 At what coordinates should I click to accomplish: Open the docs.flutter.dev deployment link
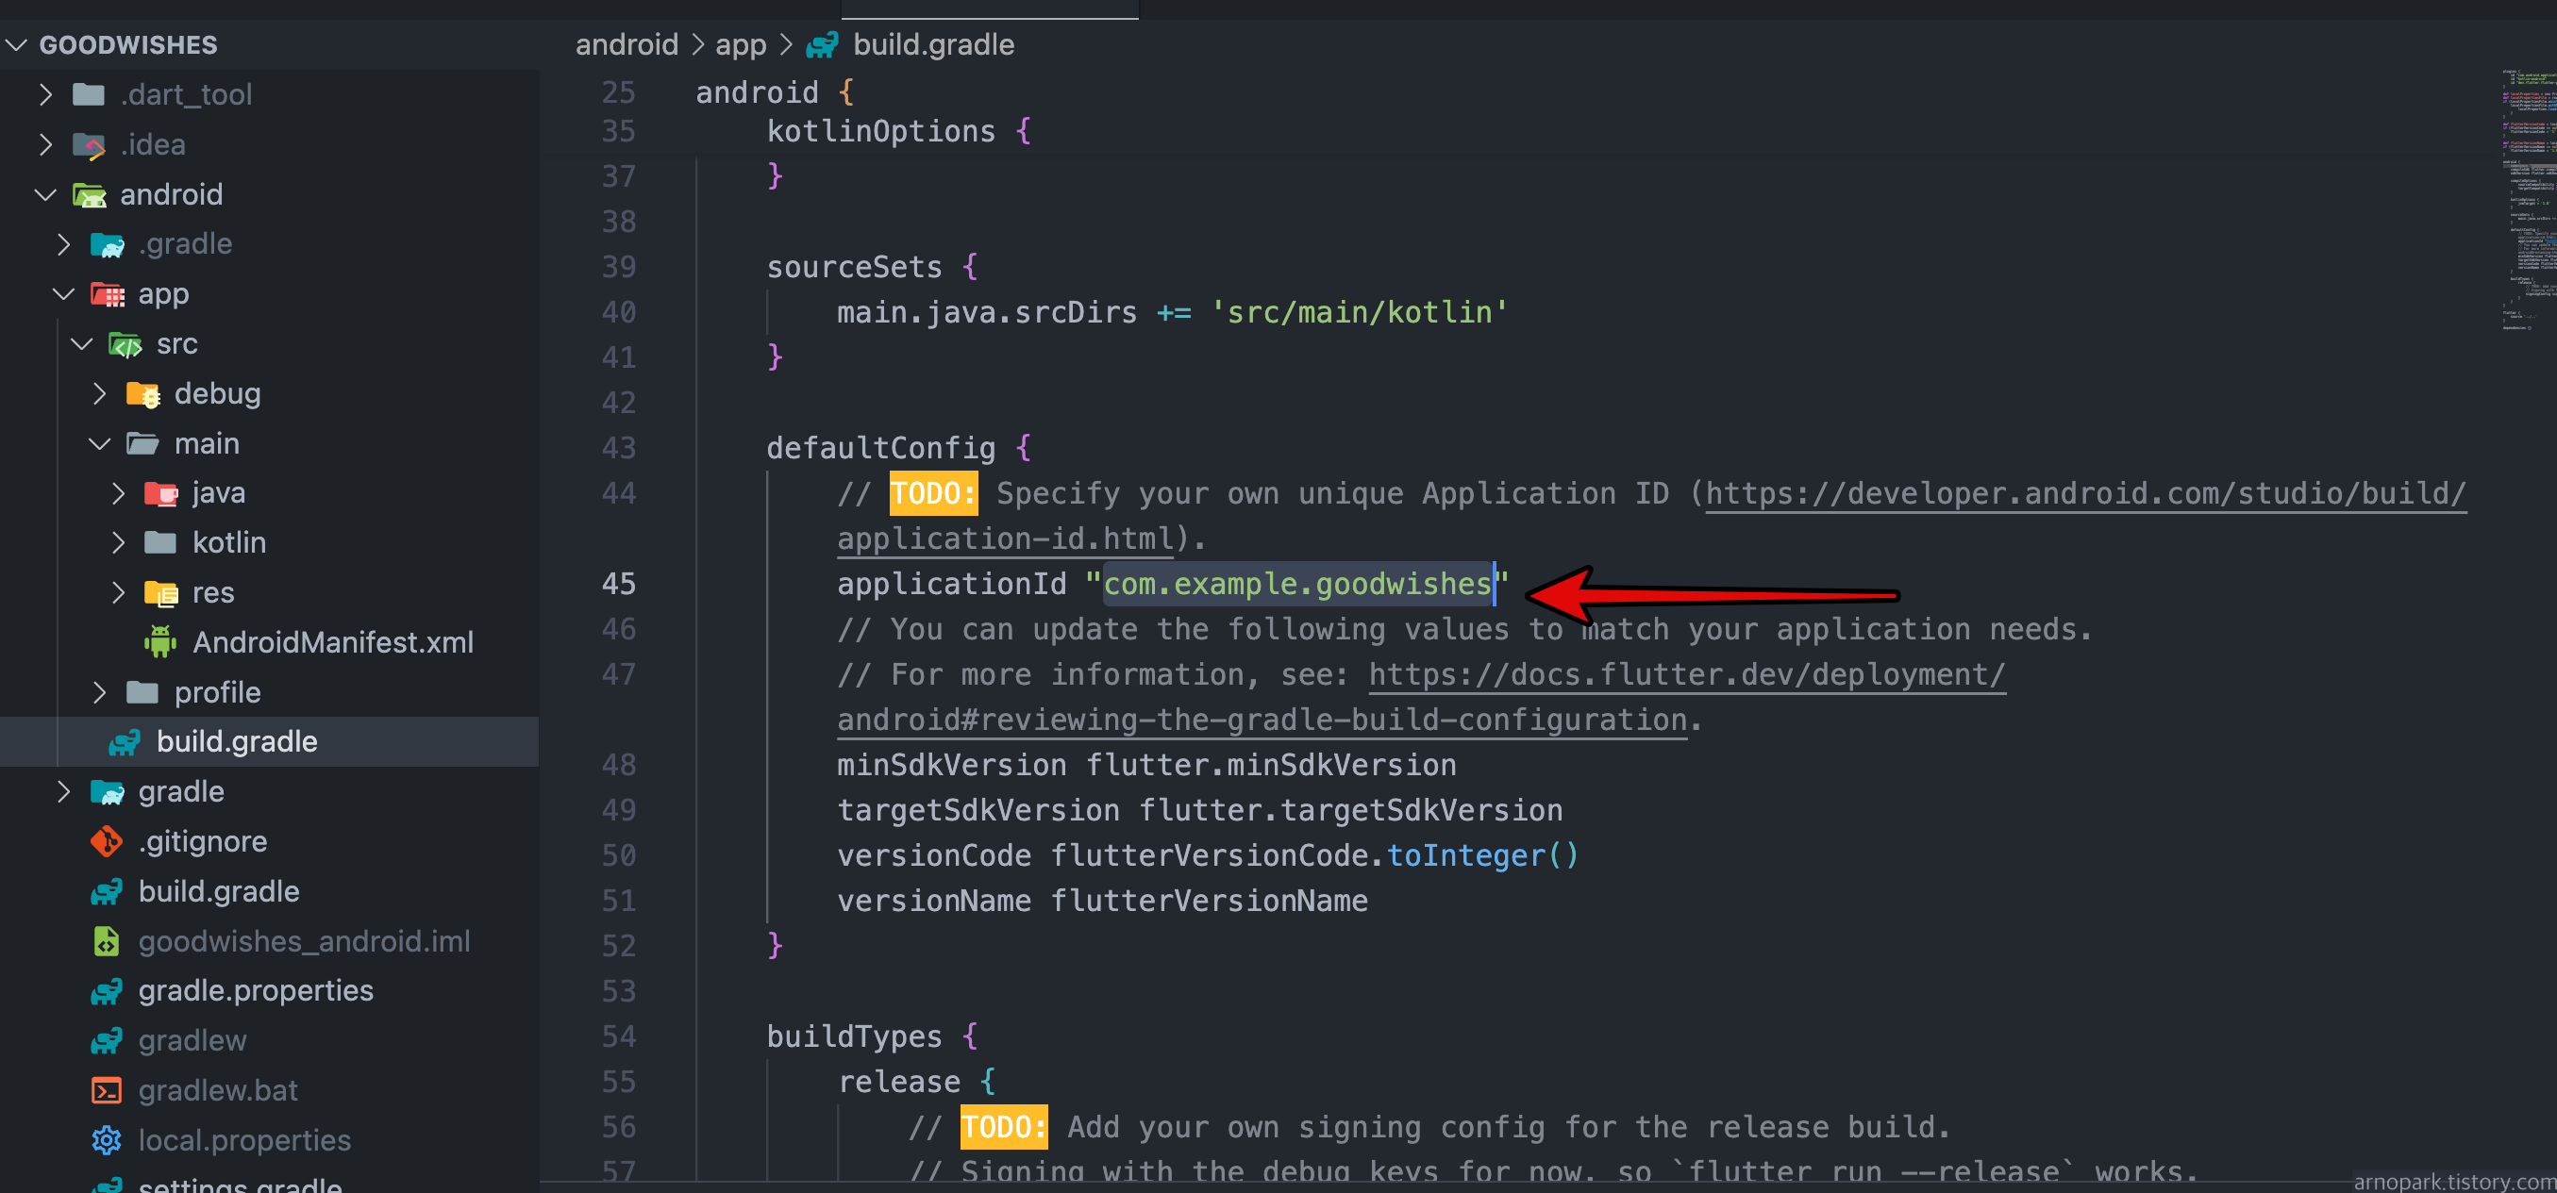coord(1685,675)
